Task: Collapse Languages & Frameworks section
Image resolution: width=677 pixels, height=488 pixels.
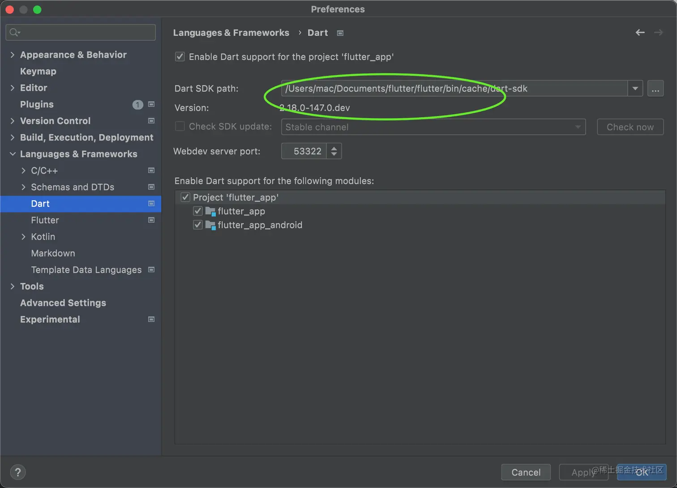Action: click(13, 154)
